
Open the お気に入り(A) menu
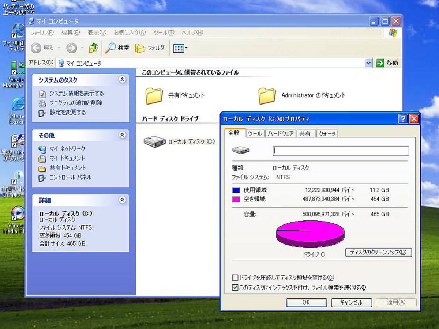click(130, 33)
